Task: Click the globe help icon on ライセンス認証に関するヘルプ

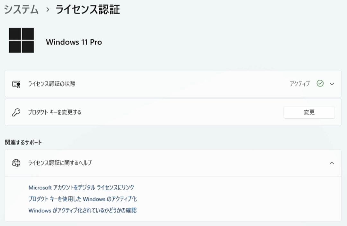Action: [x=16, y=163]
